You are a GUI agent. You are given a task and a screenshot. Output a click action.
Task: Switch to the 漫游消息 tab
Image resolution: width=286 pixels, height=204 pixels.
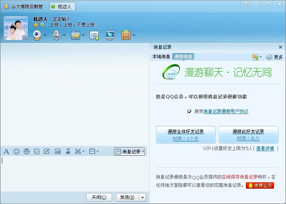[183, 57]
